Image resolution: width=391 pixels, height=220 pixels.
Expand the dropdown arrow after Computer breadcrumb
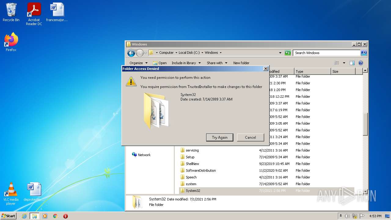[176, 53]
